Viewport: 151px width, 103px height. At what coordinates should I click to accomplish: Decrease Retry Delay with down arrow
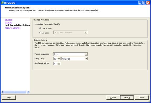(59, 59)
